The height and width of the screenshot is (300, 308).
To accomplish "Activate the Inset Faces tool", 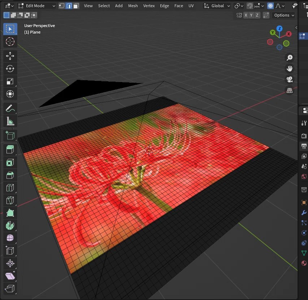I will tap(10, 162).
